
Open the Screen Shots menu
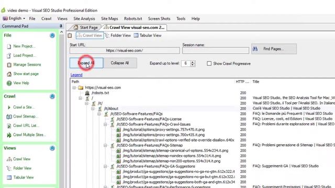pyautogui.click(x=159, y=19)
